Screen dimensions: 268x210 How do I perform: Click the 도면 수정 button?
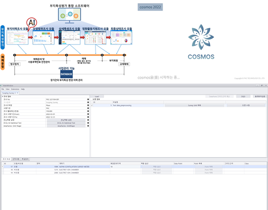tap(246, 105)
